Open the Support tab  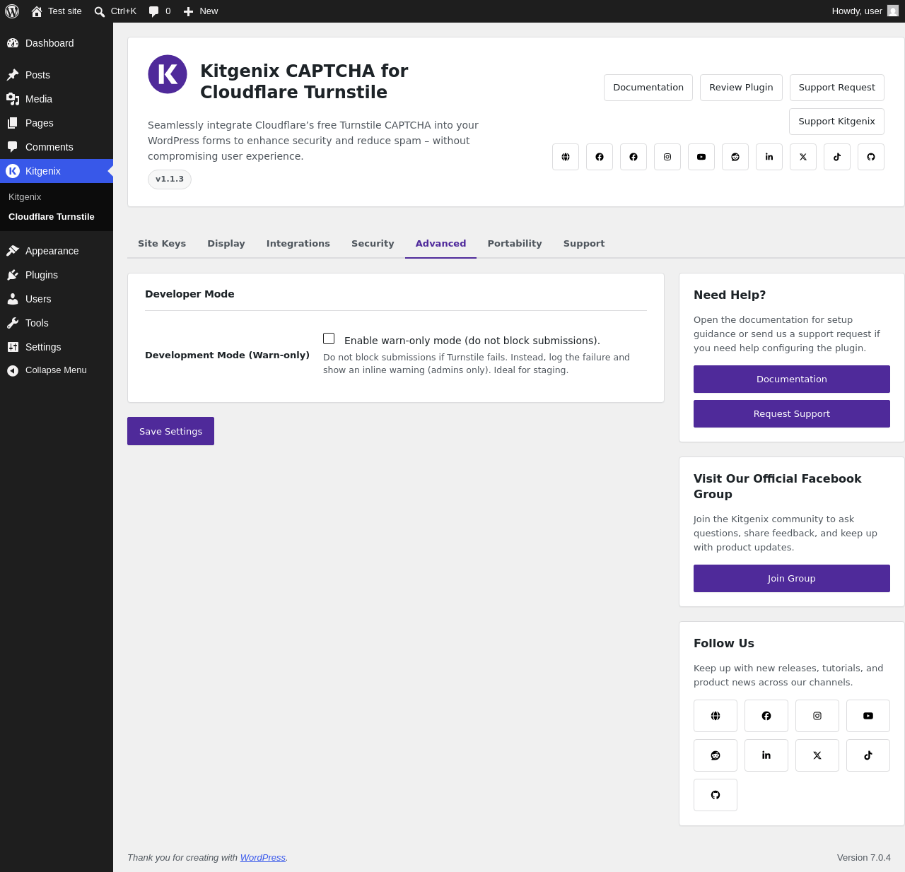(584, 244)
